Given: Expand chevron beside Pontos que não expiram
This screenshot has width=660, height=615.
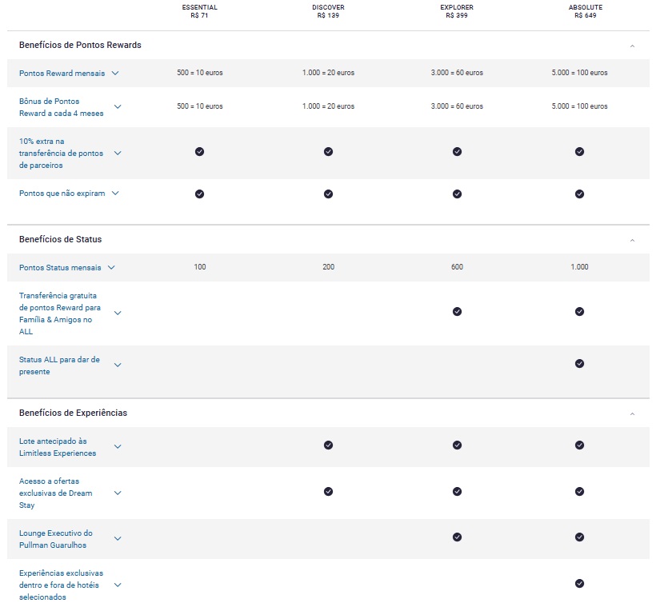Looking at the screenshot, I should 115,193.
